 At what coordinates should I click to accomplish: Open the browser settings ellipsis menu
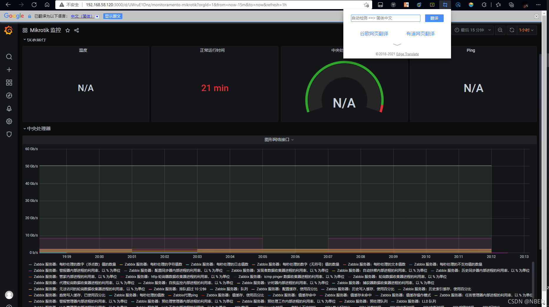538,5
